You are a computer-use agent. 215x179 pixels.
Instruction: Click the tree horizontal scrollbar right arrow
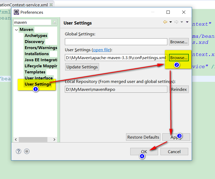pos(54,139)
